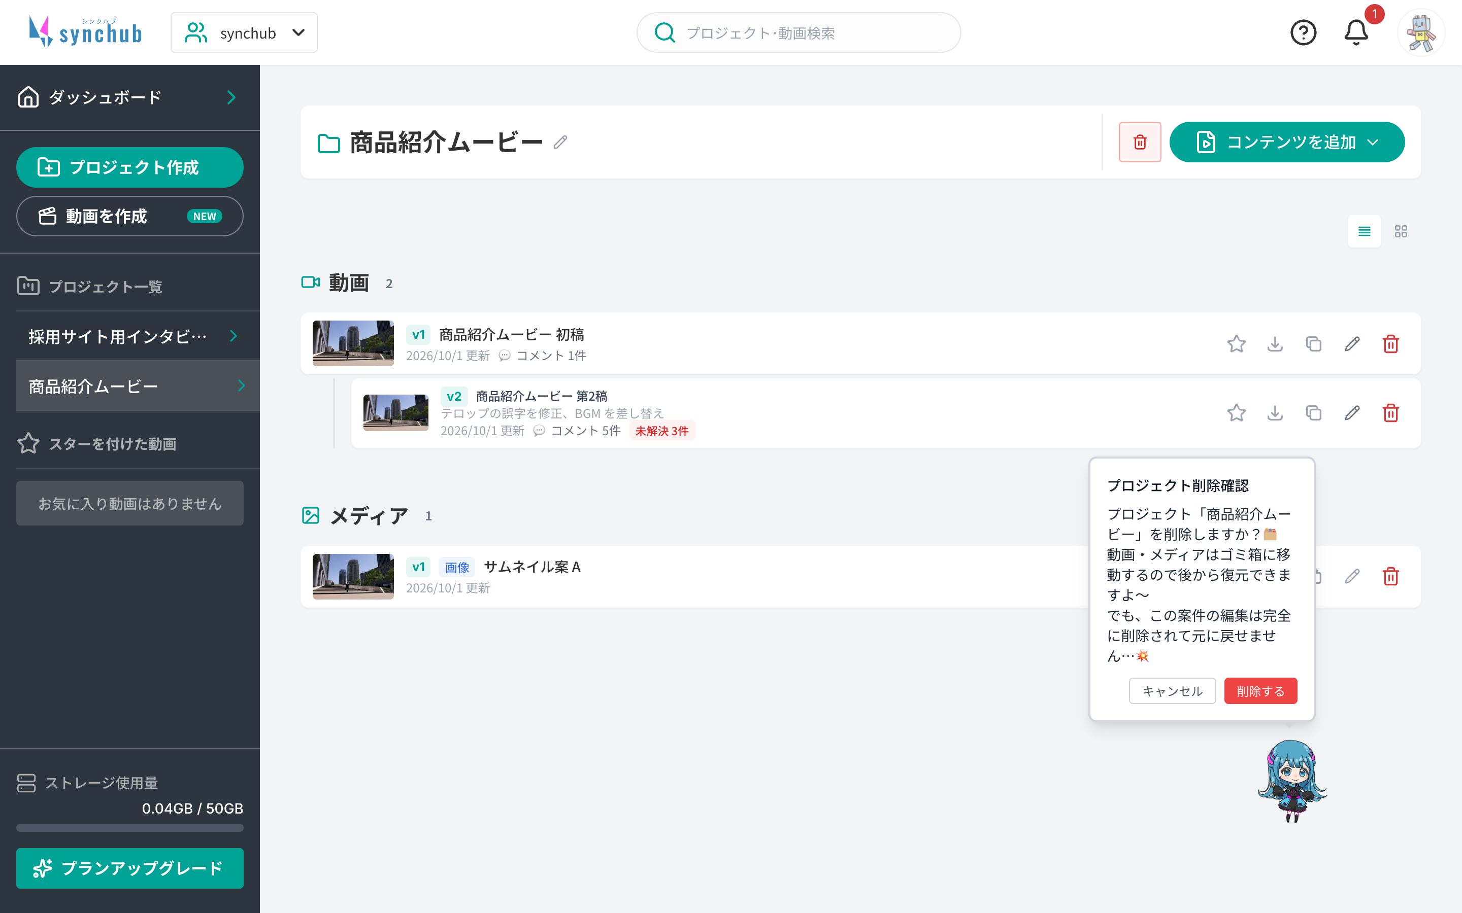Click the storage usage bar
The height and width of the screenshot is (913, 1462).
point(130,828)
